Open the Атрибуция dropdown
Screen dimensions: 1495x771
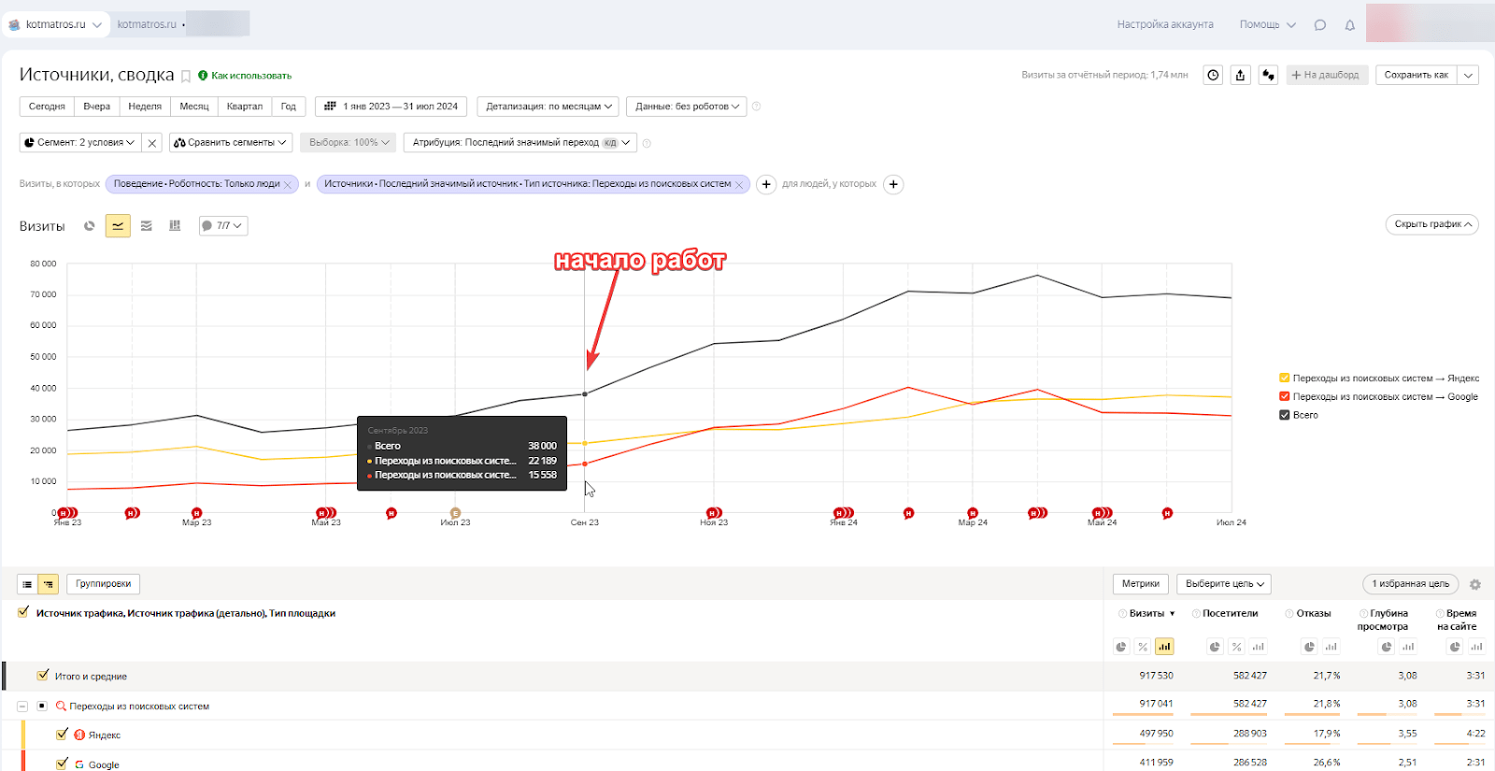click(x=520, y=143)
